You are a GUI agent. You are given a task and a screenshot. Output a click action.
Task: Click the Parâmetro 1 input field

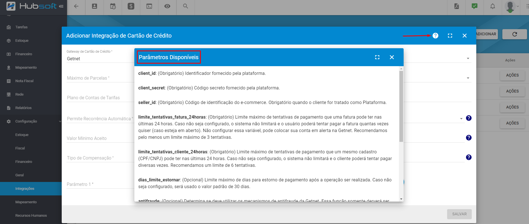(x=100, y=184)
